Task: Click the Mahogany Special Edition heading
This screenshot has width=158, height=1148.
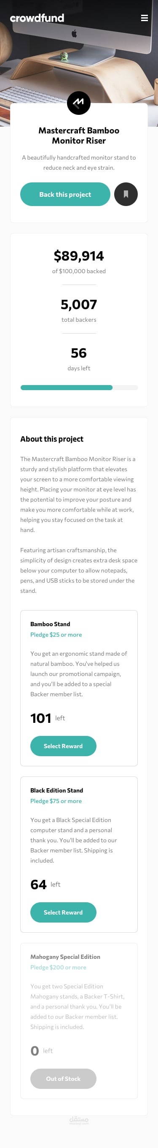Action: pyautogui.click(x=65, y=956)
